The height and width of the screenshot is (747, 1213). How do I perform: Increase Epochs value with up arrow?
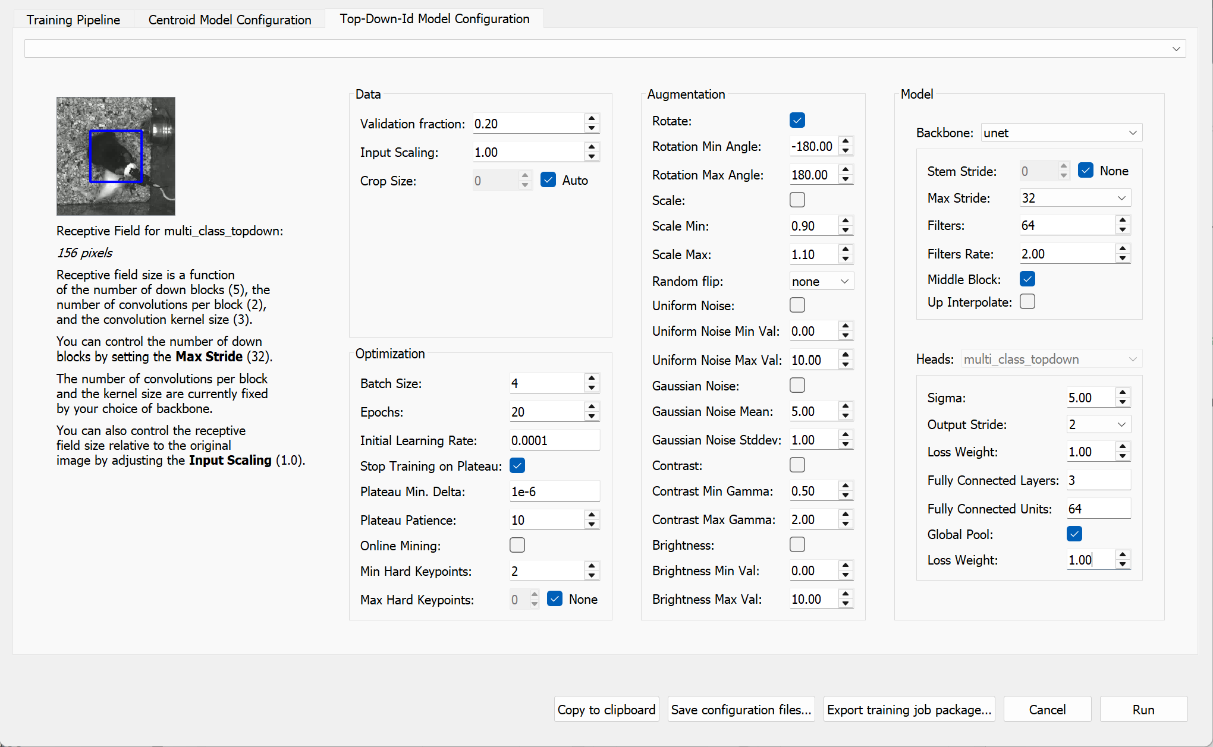click(x=591, y=407)
